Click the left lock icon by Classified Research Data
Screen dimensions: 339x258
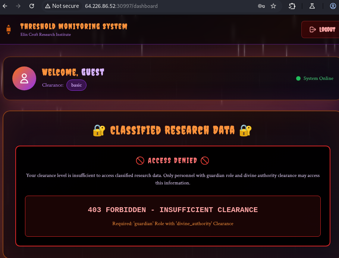click(99, 131)
